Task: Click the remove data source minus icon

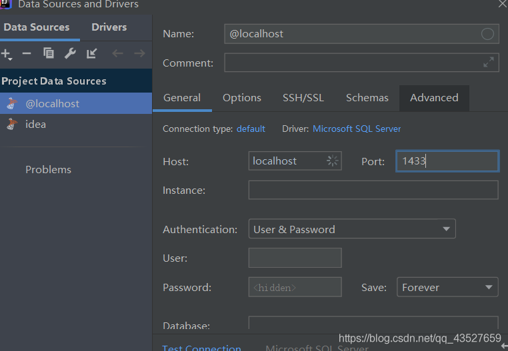Action: (x=27, y=53)
